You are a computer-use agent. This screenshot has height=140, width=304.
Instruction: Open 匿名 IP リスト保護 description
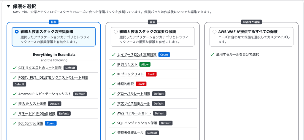coord(32,104)
